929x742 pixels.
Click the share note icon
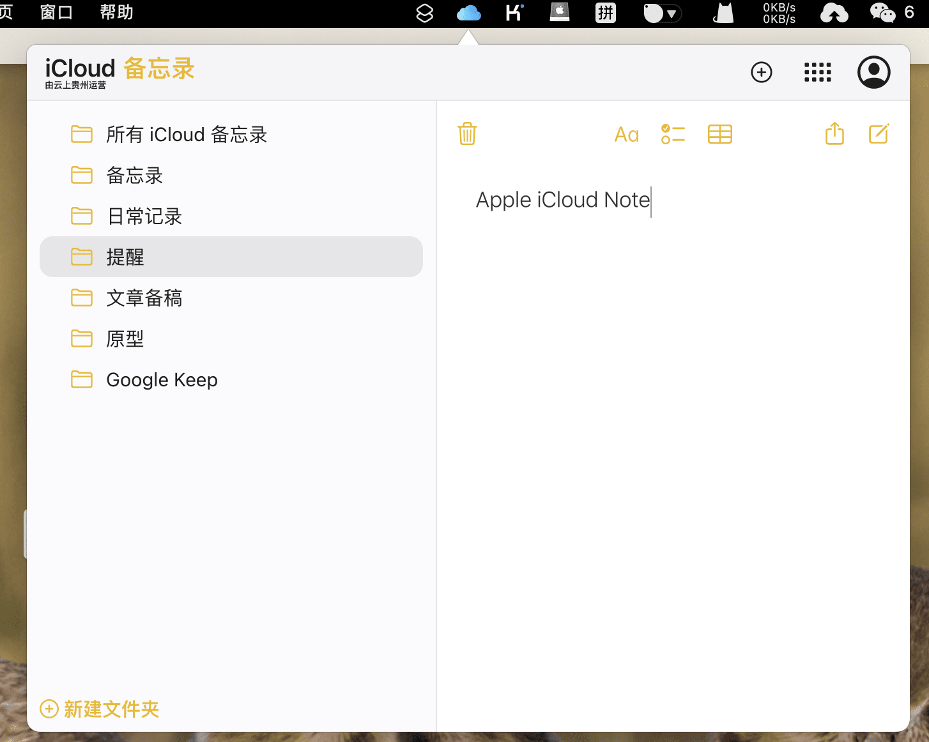[x=834, y=134]
